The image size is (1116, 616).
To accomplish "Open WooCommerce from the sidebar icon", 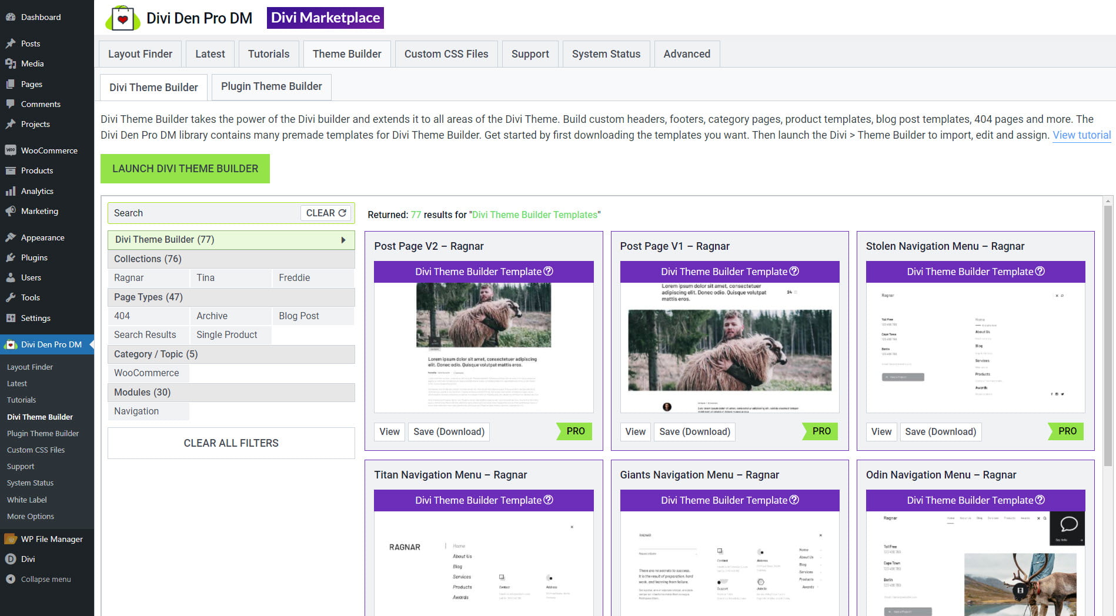I will [x=11, y=150].
